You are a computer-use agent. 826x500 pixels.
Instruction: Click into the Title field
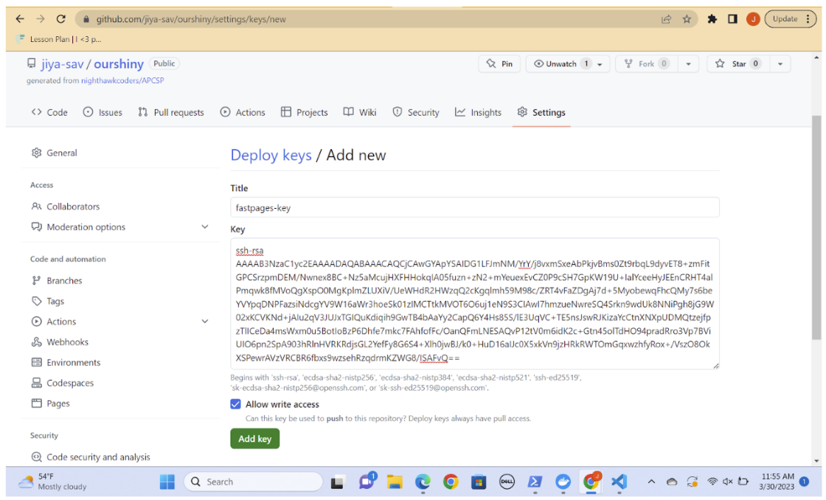point(475,207)
